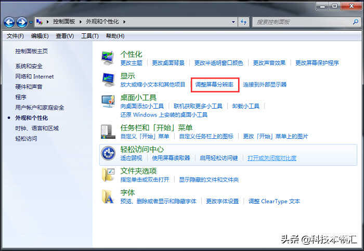
Task: Open the 文件夹选项 heading
Action: pyautogui.click(x=138, y=171)
